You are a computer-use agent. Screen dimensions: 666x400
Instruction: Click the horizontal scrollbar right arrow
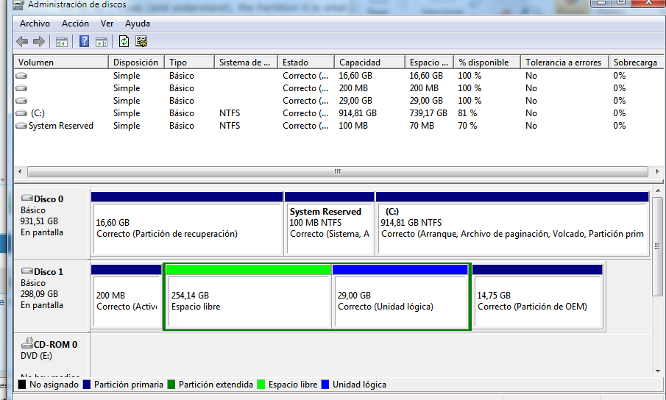[x=657, y=172]
